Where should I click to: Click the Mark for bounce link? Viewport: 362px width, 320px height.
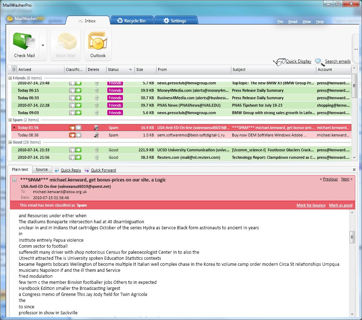coord(311,205)
